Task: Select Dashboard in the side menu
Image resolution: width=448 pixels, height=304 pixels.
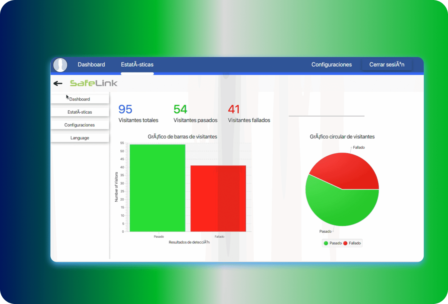Action: (x=80, y=99)
